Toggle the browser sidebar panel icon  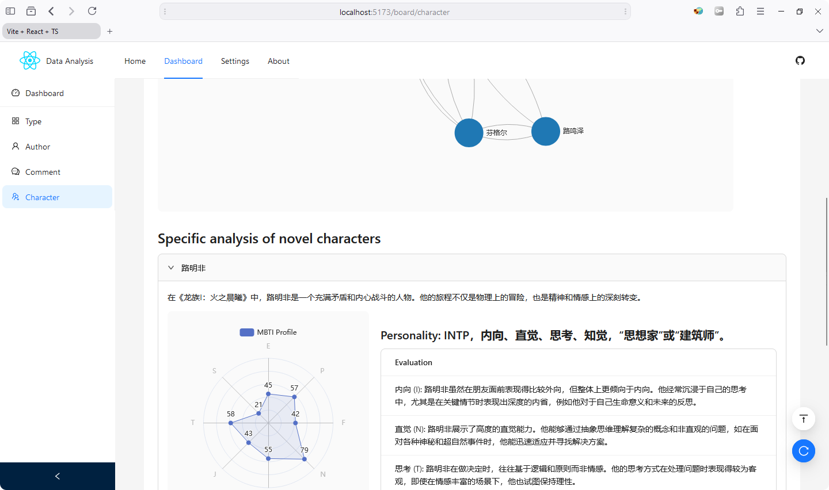tap(10, 11)
